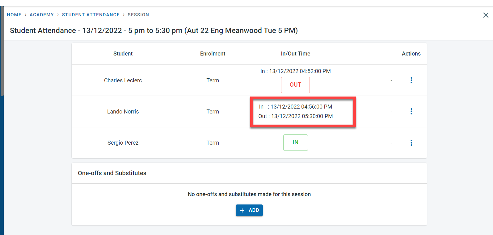493x235 pixels.
Task: Open actions menu for Charles Leclerc
Action: point(411,80)
